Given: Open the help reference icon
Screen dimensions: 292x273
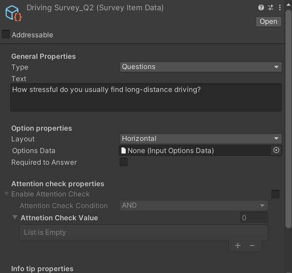Looking at the screenshot, I should pyautogui.click(x=261, y=7).
